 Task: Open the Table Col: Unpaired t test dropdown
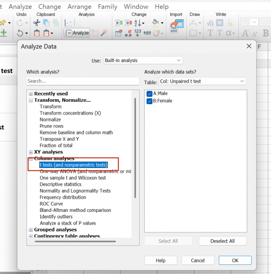click(202, 81)
